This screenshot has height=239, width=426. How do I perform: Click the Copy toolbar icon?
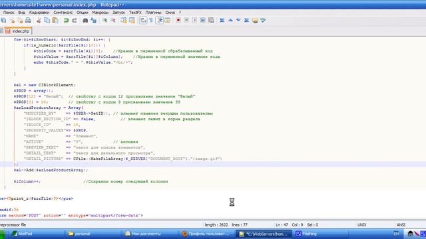pos(47,21)
